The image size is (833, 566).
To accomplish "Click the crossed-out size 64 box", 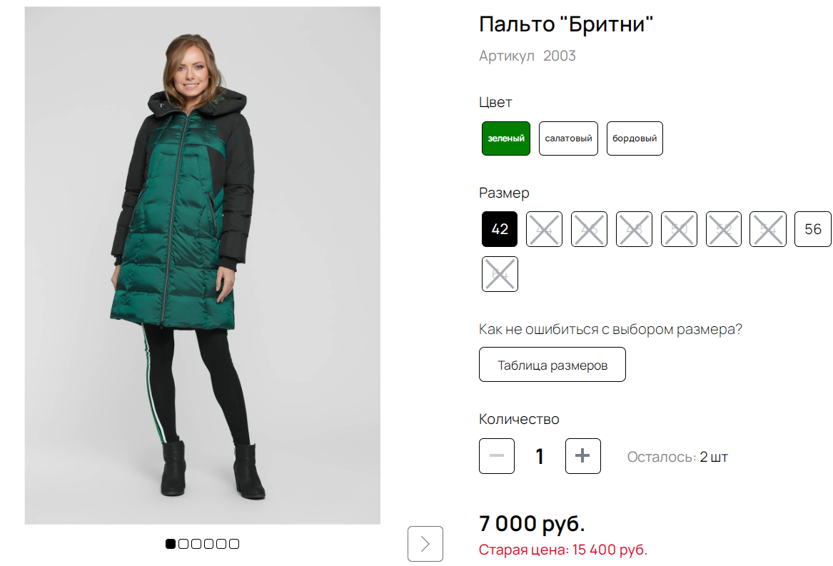I will coord(500,274).
